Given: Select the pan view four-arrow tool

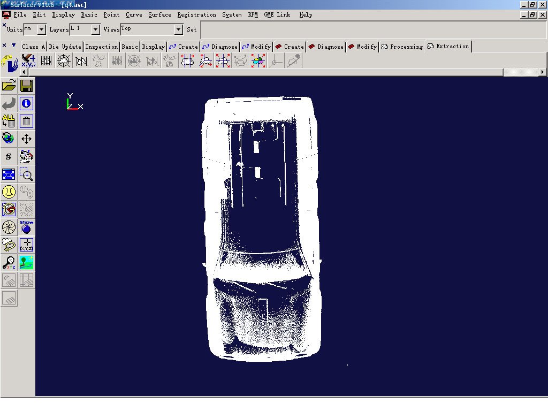Looking at the screenshot, I should 26,139.
